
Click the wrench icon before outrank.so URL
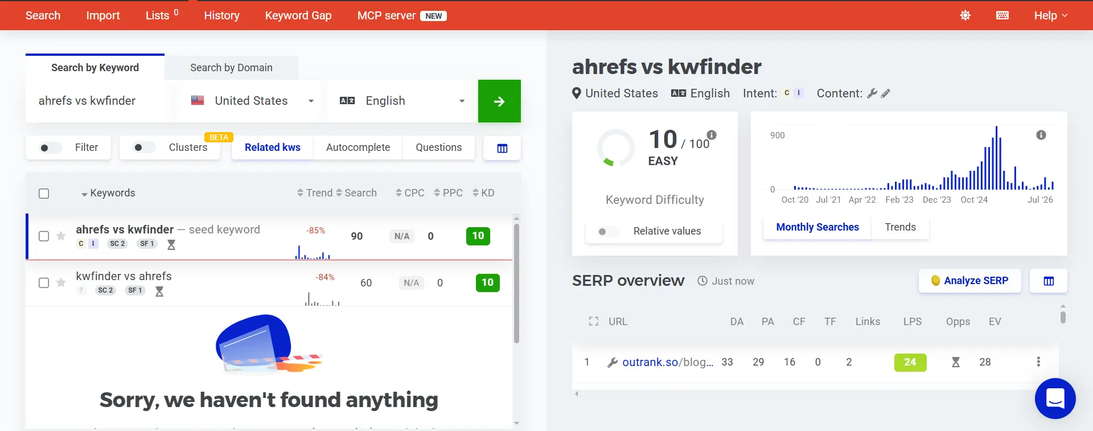613,362
